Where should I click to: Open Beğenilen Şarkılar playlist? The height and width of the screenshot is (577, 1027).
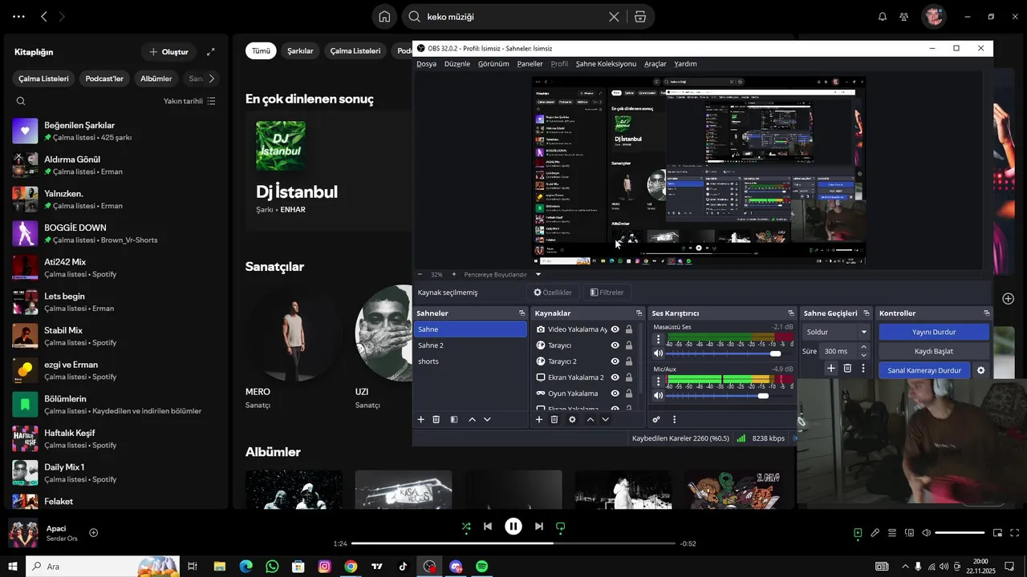[x=116, y=131]
